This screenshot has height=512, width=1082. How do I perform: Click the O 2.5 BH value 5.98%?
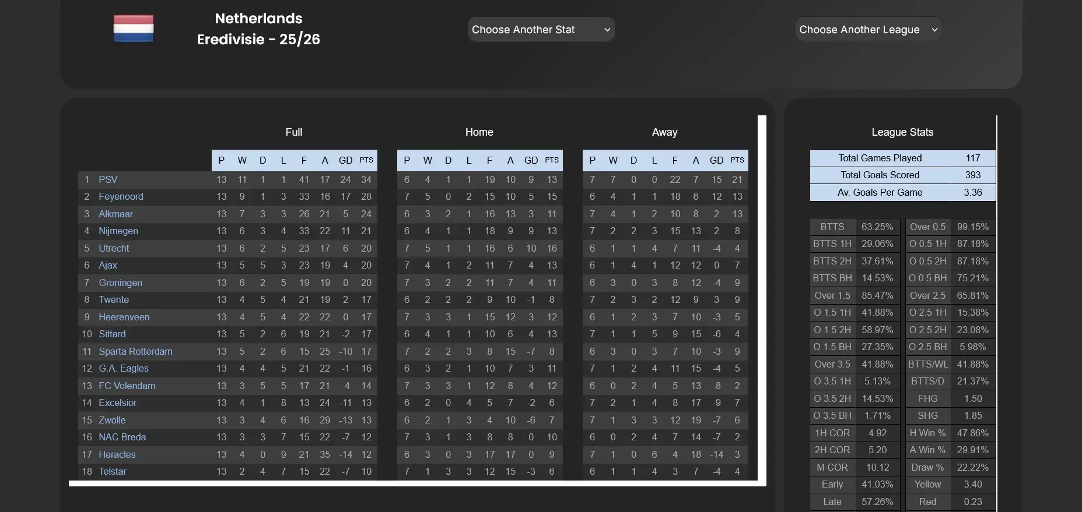pyautogui.click(x=973, y=347)
